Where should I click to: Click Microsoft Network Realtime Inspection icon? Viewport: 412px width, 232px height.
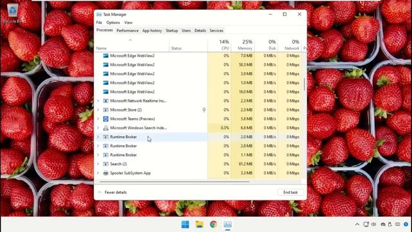pos(106,101)
